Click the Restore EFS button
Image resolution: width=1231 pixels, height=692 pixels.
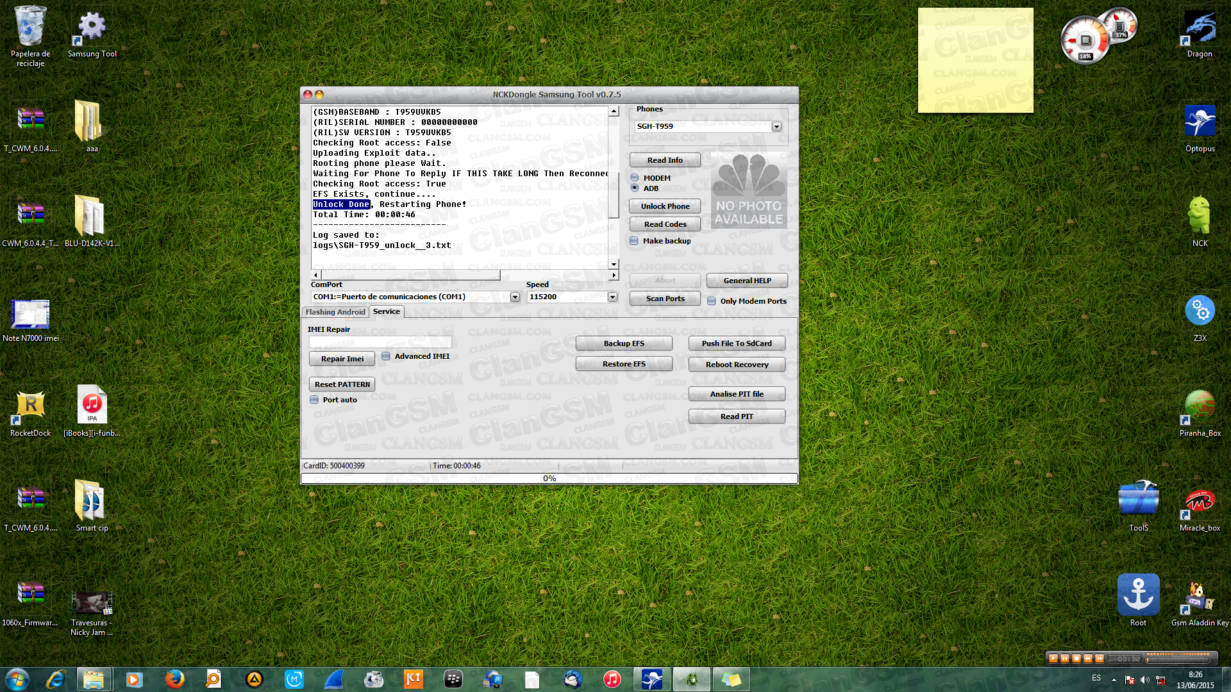pyautogui.click(x=624, y=364)
